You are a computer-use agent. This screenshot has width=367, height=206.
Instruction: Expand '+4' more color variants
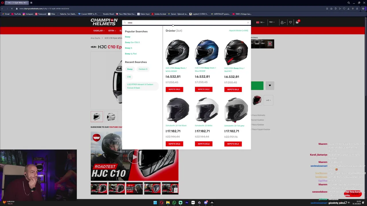tap(268, 100)
